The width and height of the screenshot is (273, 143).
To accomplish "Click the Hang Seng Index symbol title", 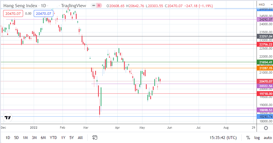I will (x=20, y=6).
